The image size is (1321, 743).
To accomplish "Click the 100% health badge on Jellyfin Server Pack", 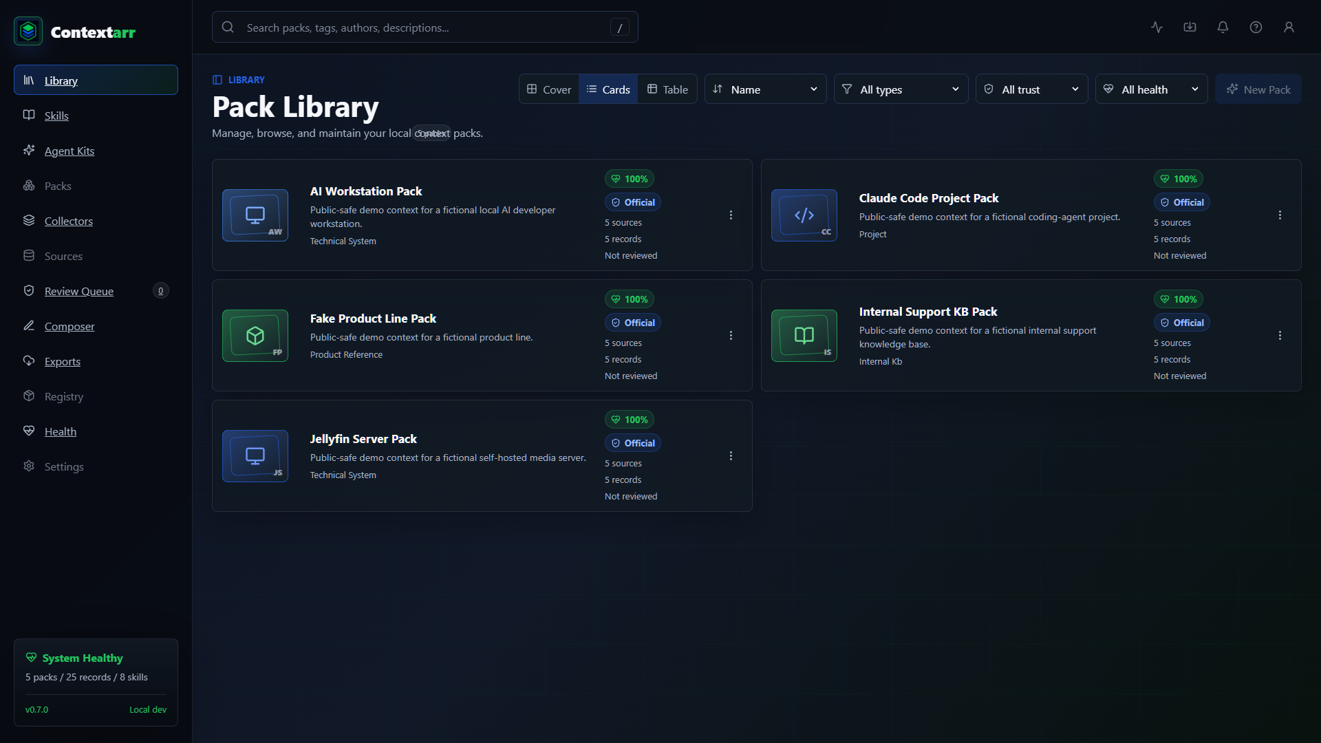I will (630, 420).
